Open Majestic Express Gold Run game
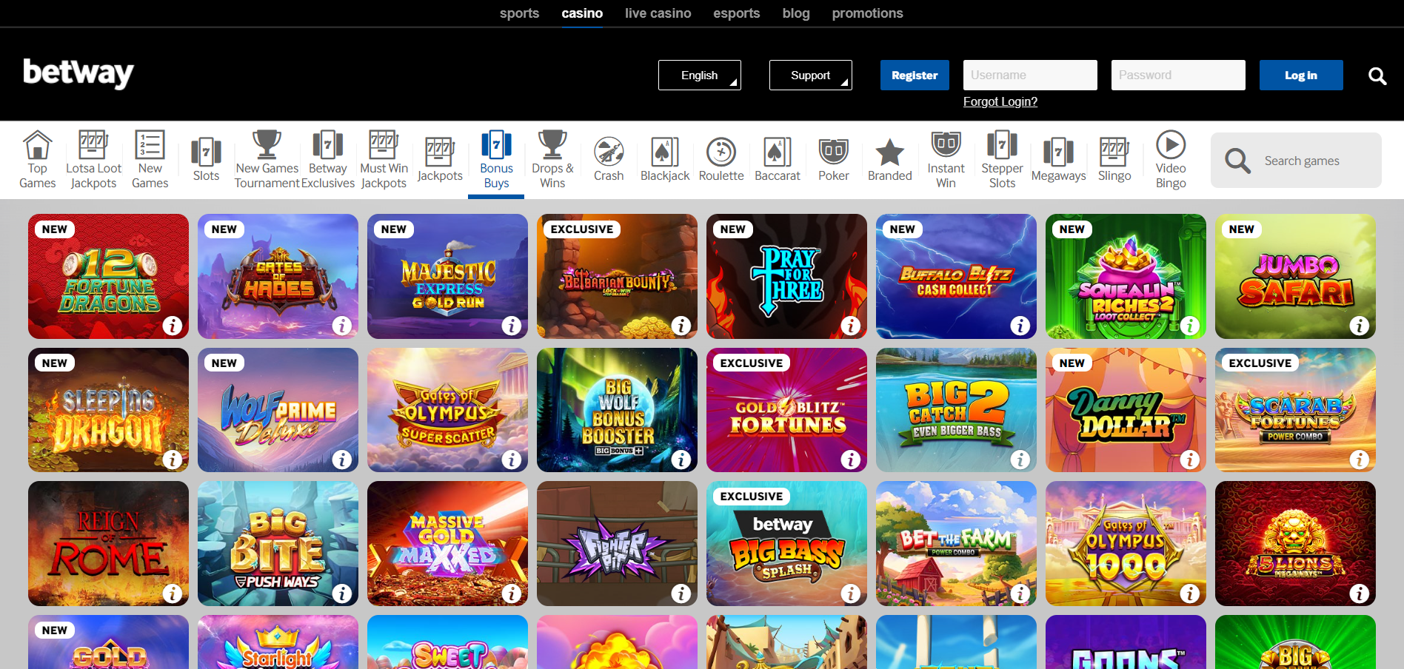Viewport: 1404px width, 669px height. coord(447,277)
